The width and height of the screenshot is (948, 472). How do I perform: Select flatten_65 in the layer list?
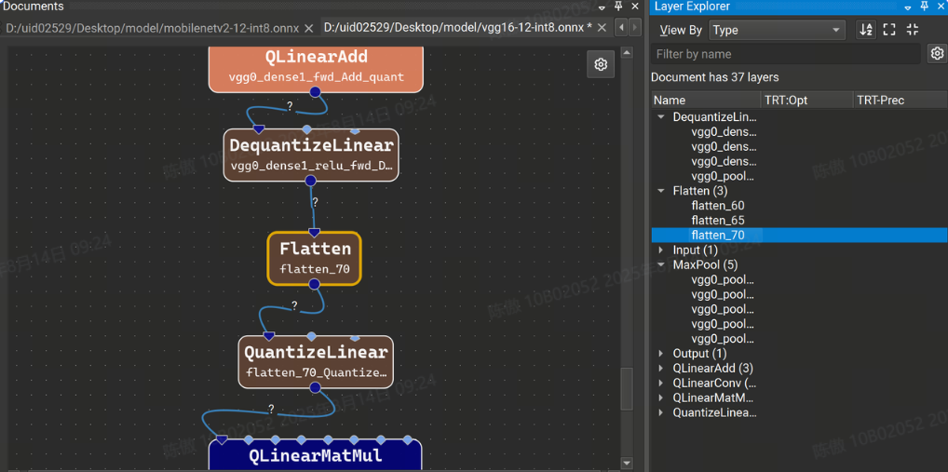tap(718, 221)
